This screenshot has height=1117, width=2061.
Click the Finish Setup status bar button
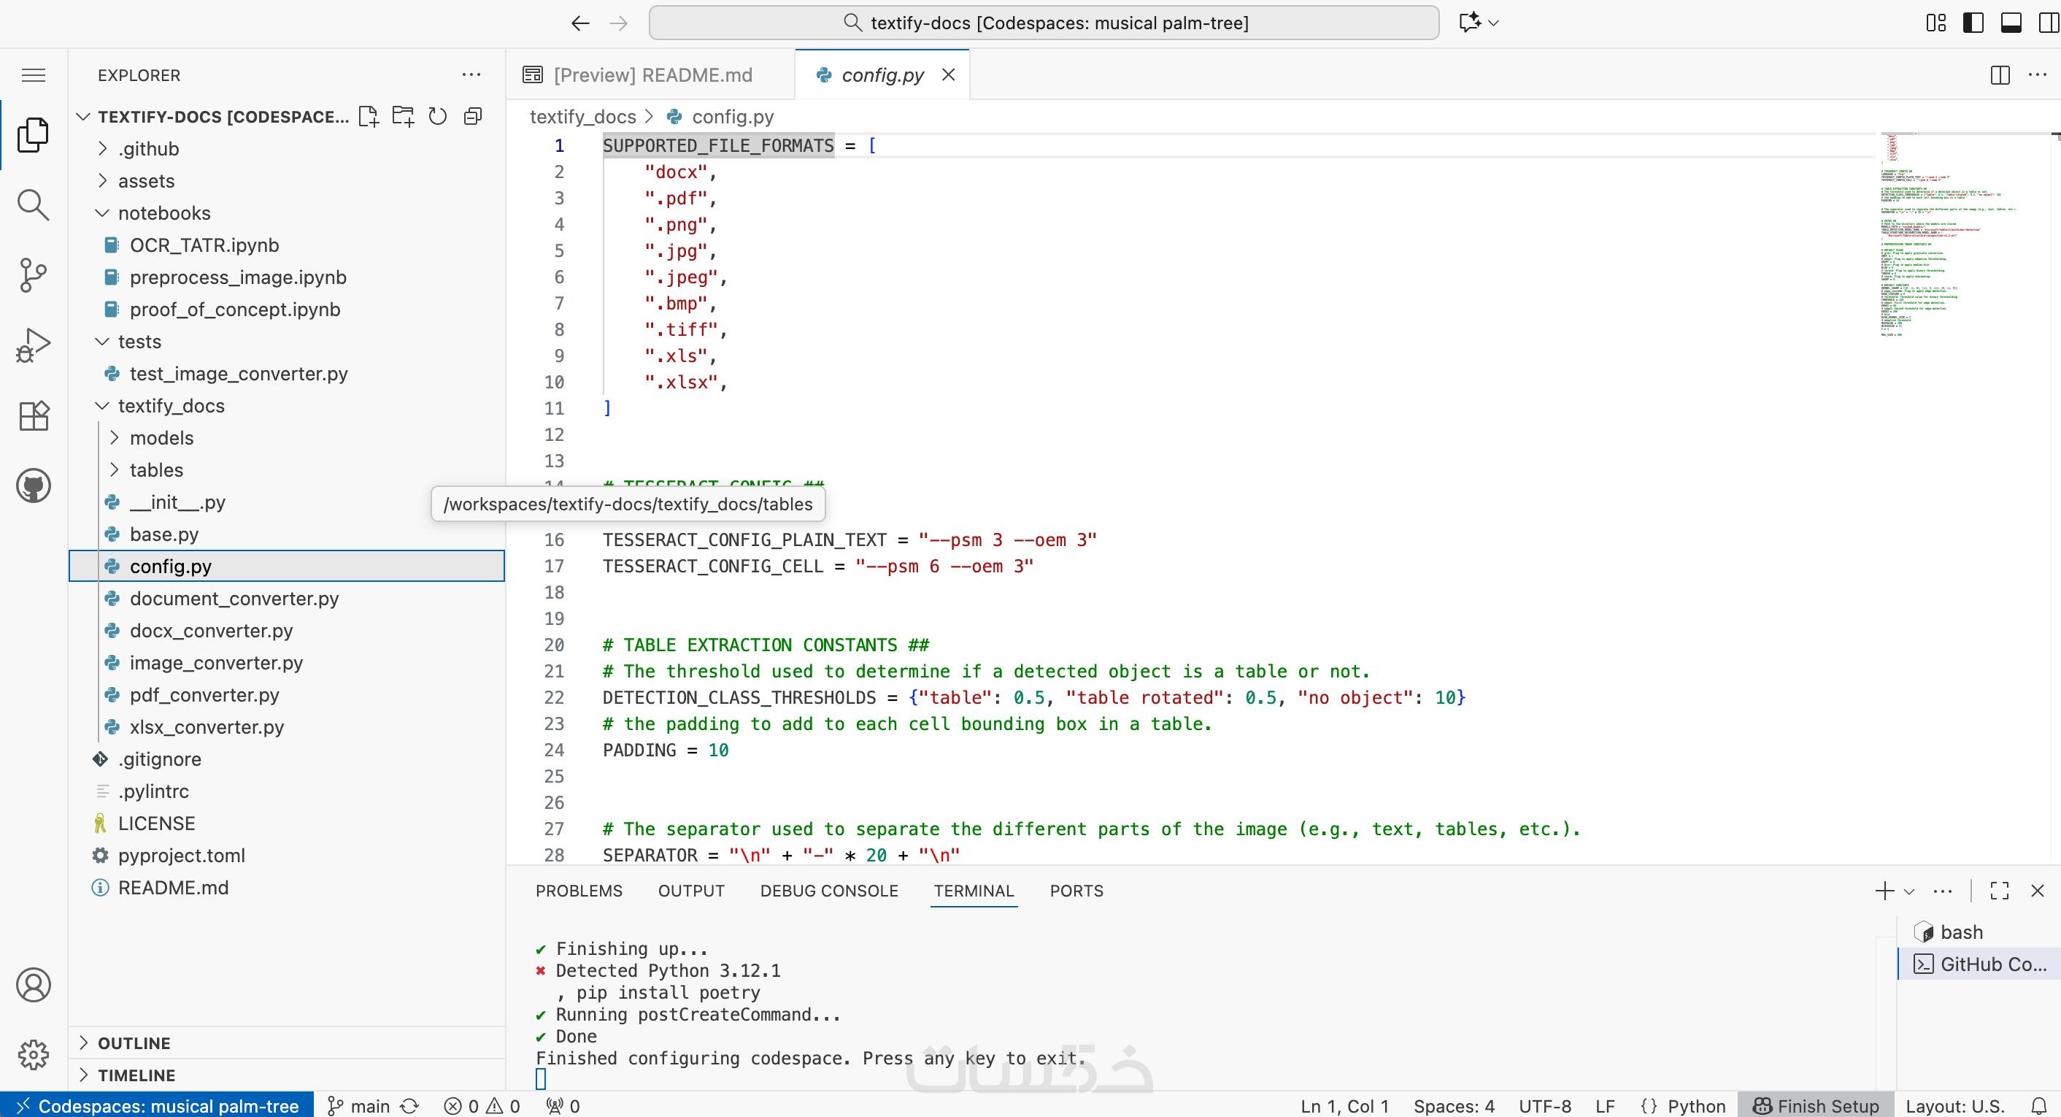(x=1817, y=1106)
